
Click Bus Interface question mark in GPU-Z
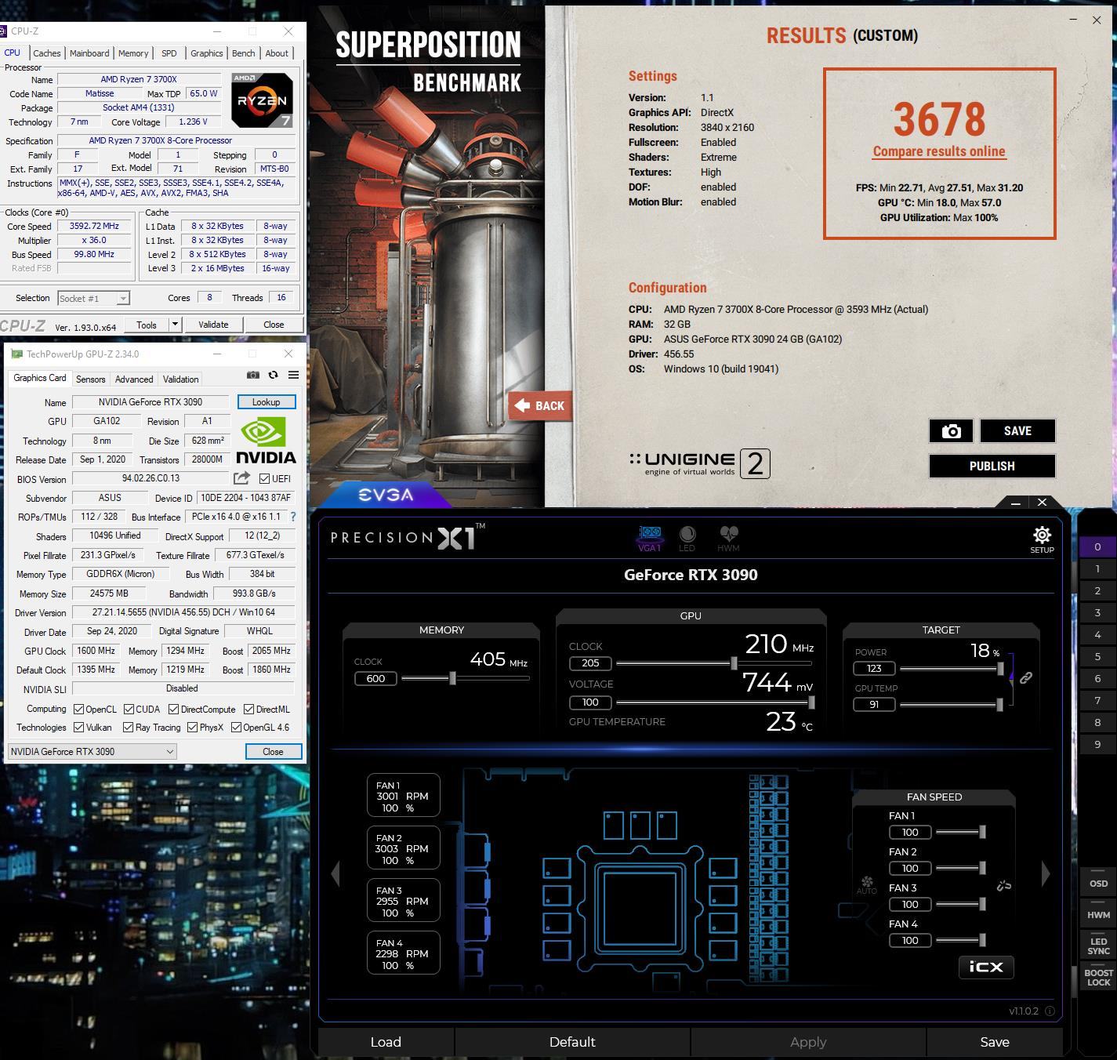pyautogui.click(x=293, y=517)
